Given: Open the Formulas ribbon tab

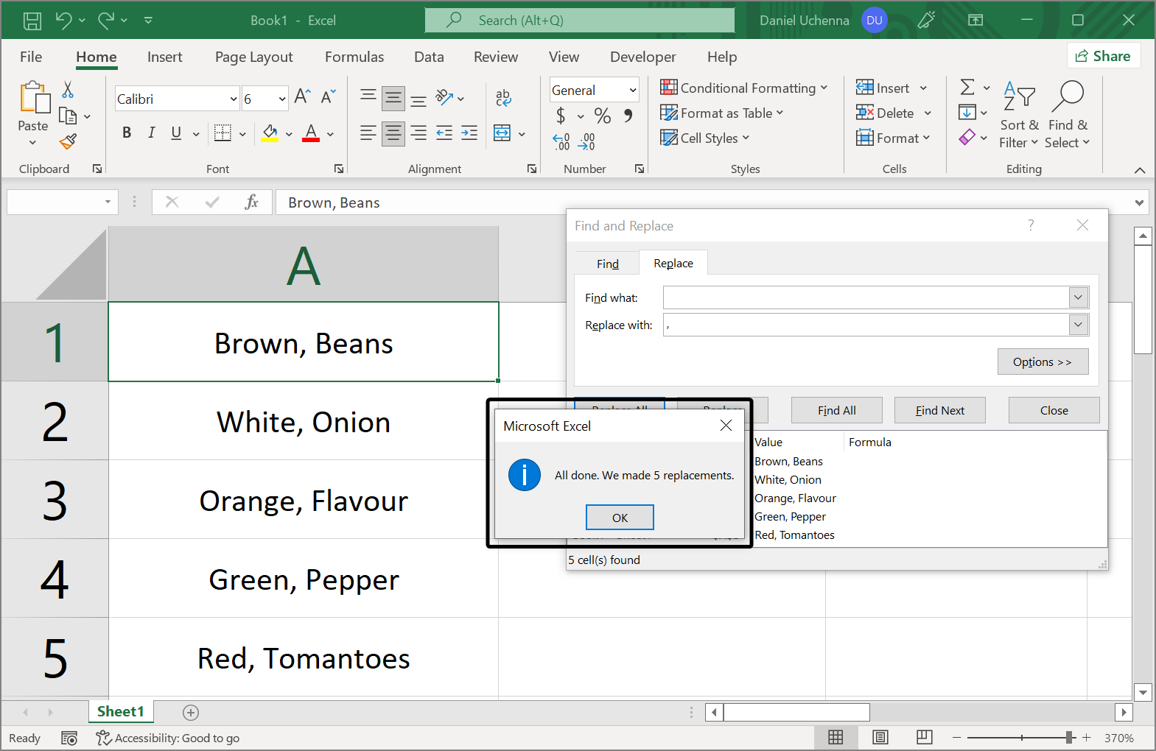Looking at the screenshot, I should click(x=354, y=57).
